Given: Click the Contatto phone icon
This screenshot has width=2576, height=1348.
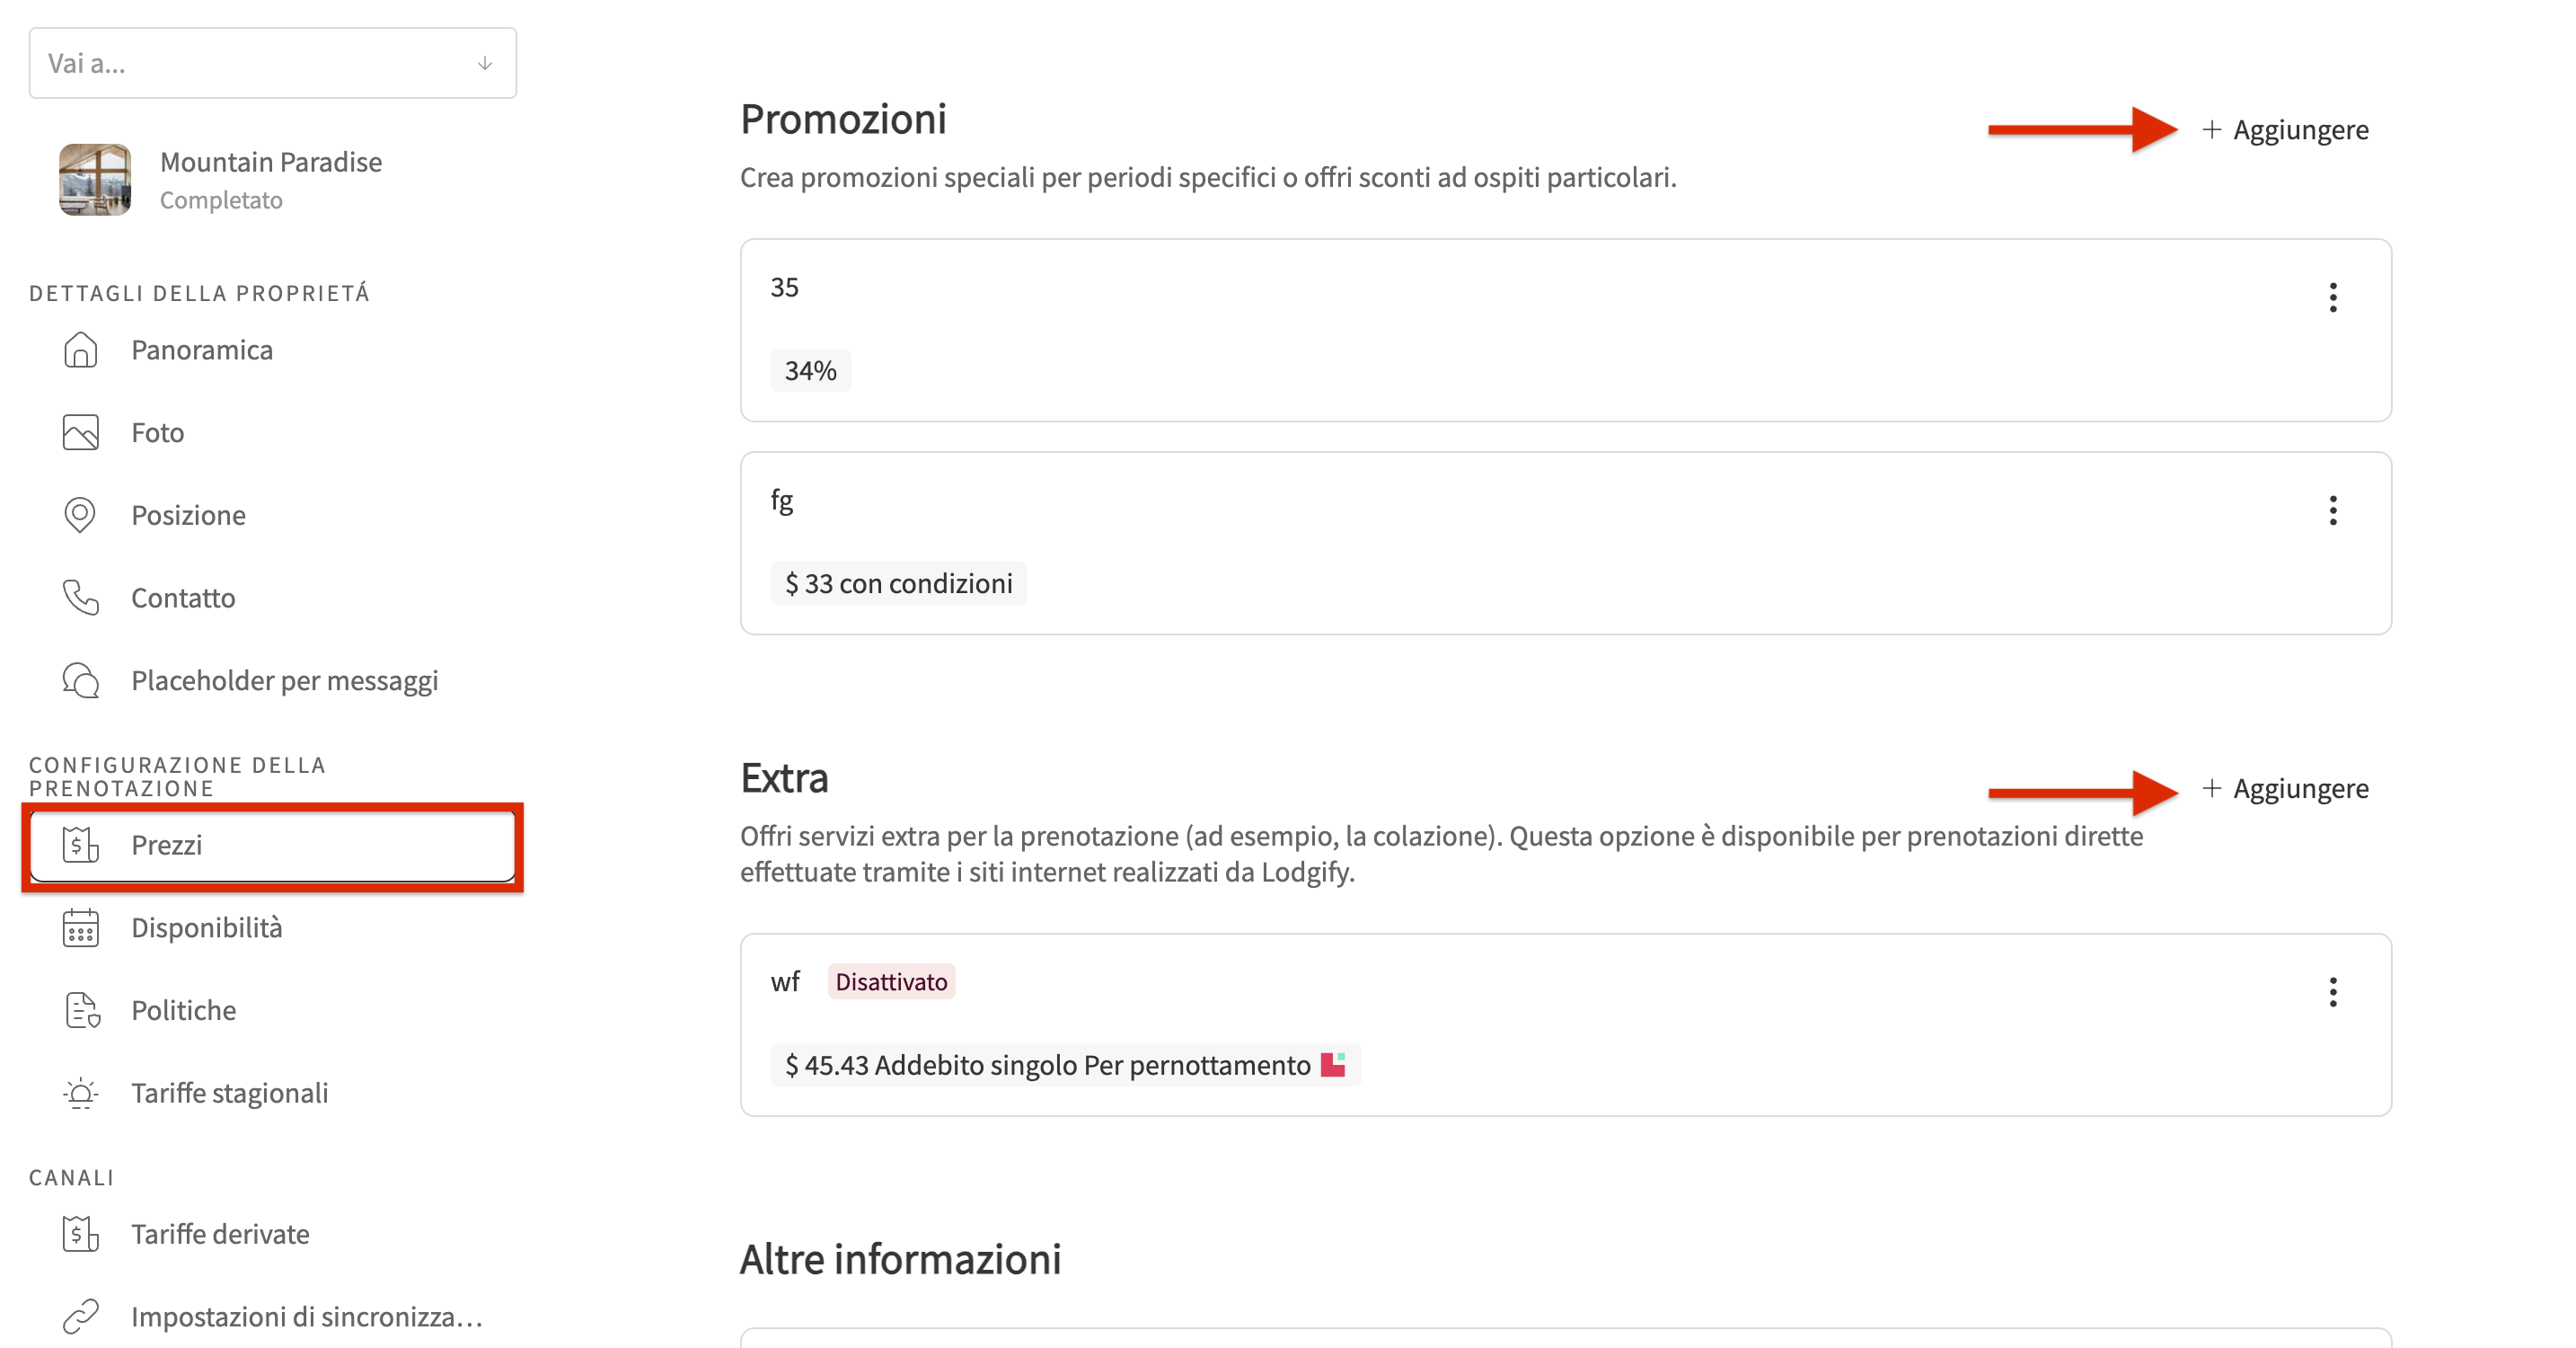Looking at the screenshot, I should click(80, 598).
